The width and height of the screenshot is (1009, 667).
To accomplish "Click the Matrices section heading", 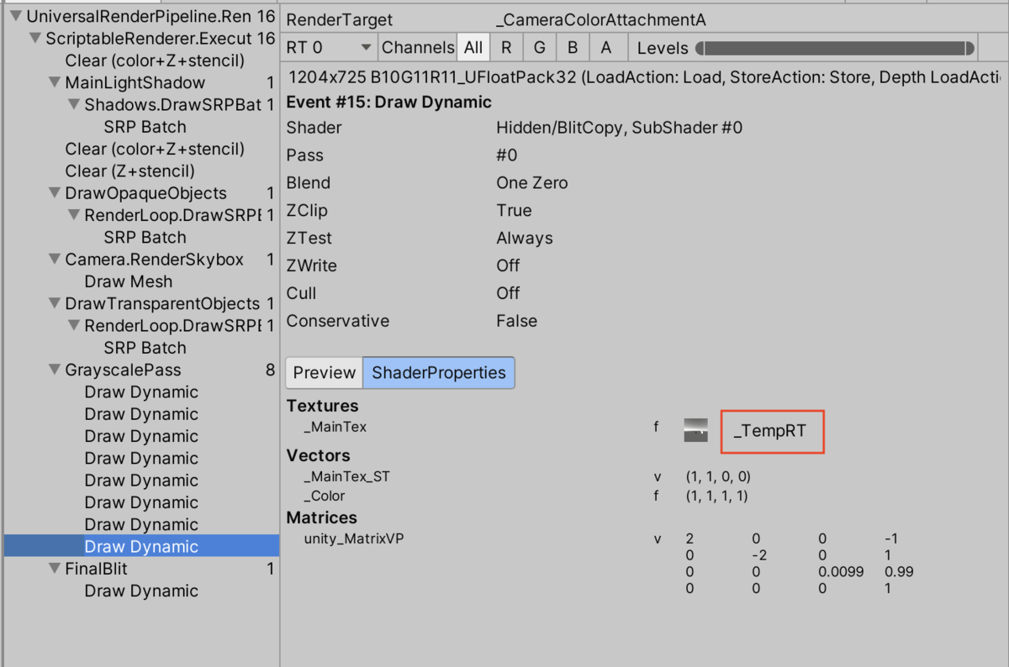I will pos(322,517).
